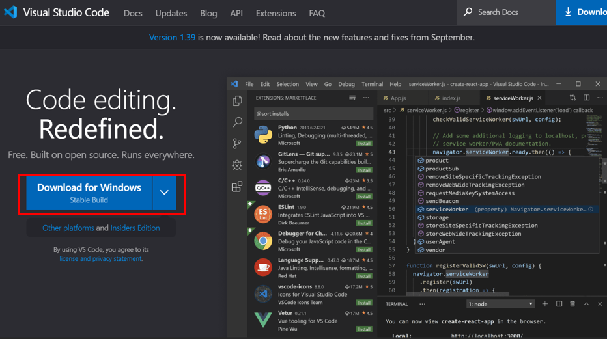Close the serviceWorker.js tab
607x339 pixels.
coord(539,98)
